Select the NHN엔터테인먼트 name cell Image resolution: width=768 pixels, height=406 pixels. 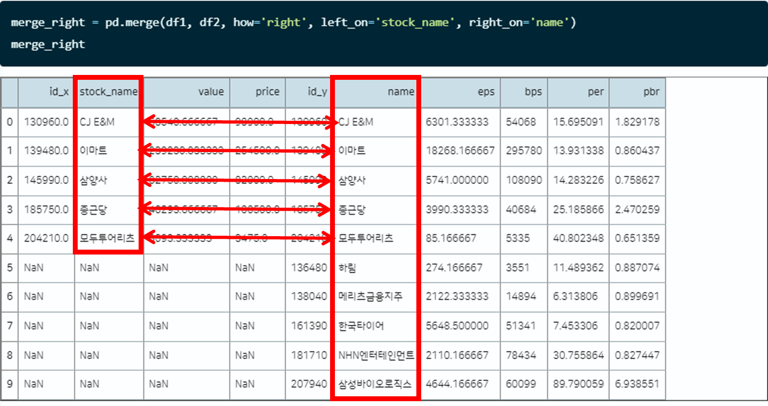pos(375,355)
